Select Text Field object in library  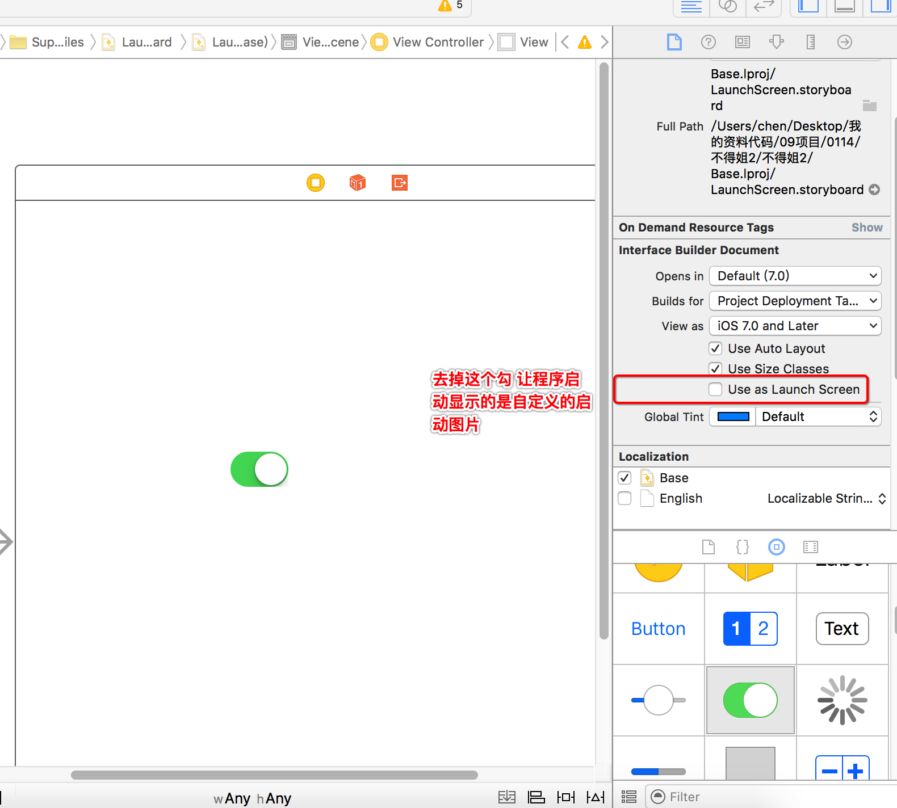tap(842, 629)
